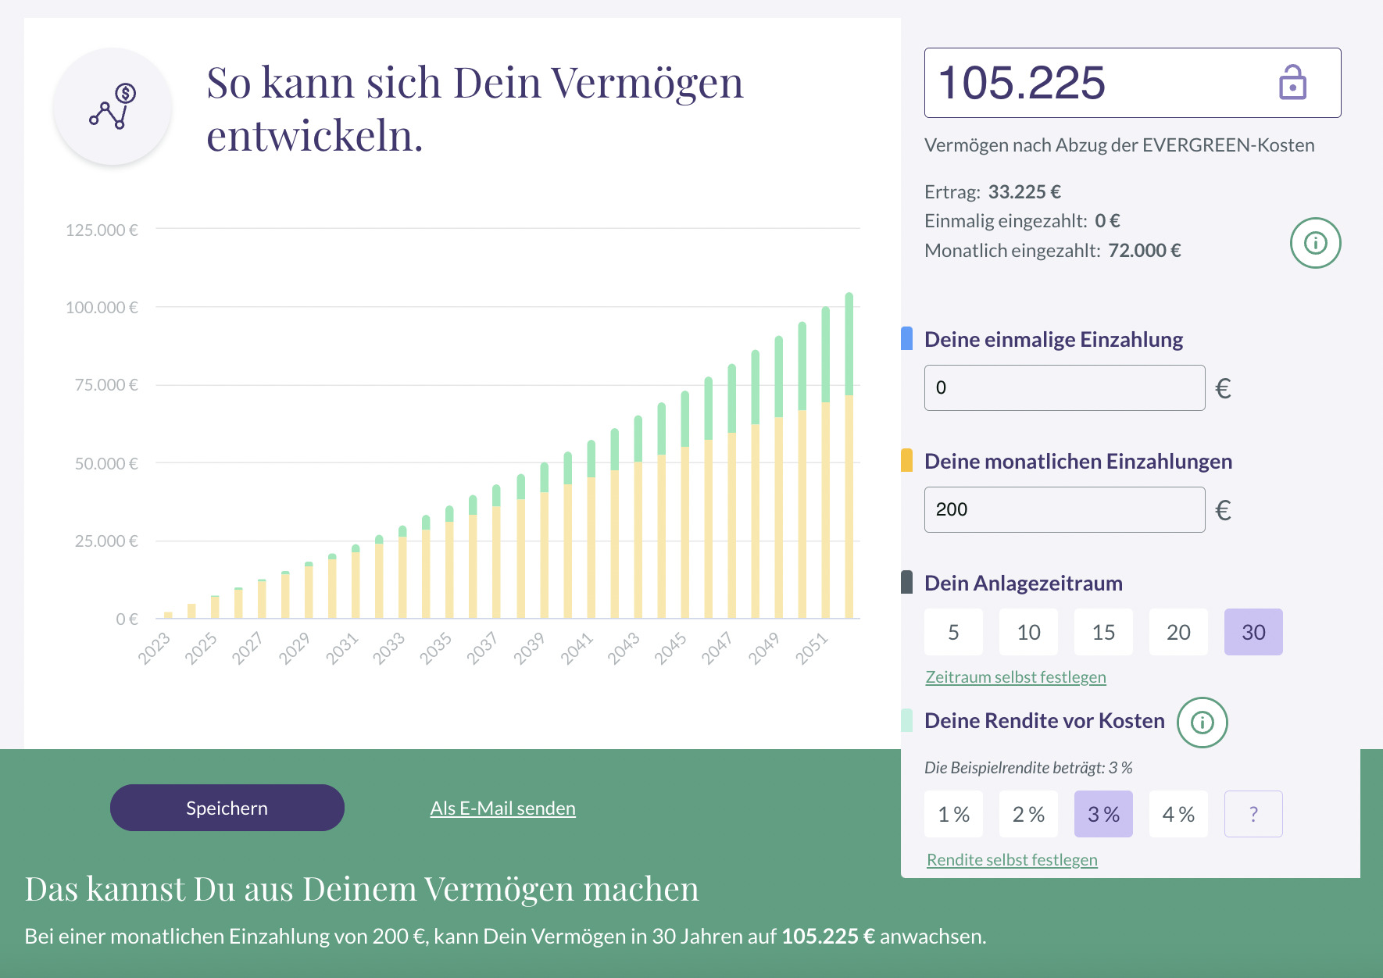Select 10 years investment period
This screenshot has height=978, width=1383.
click(1028, 632)
